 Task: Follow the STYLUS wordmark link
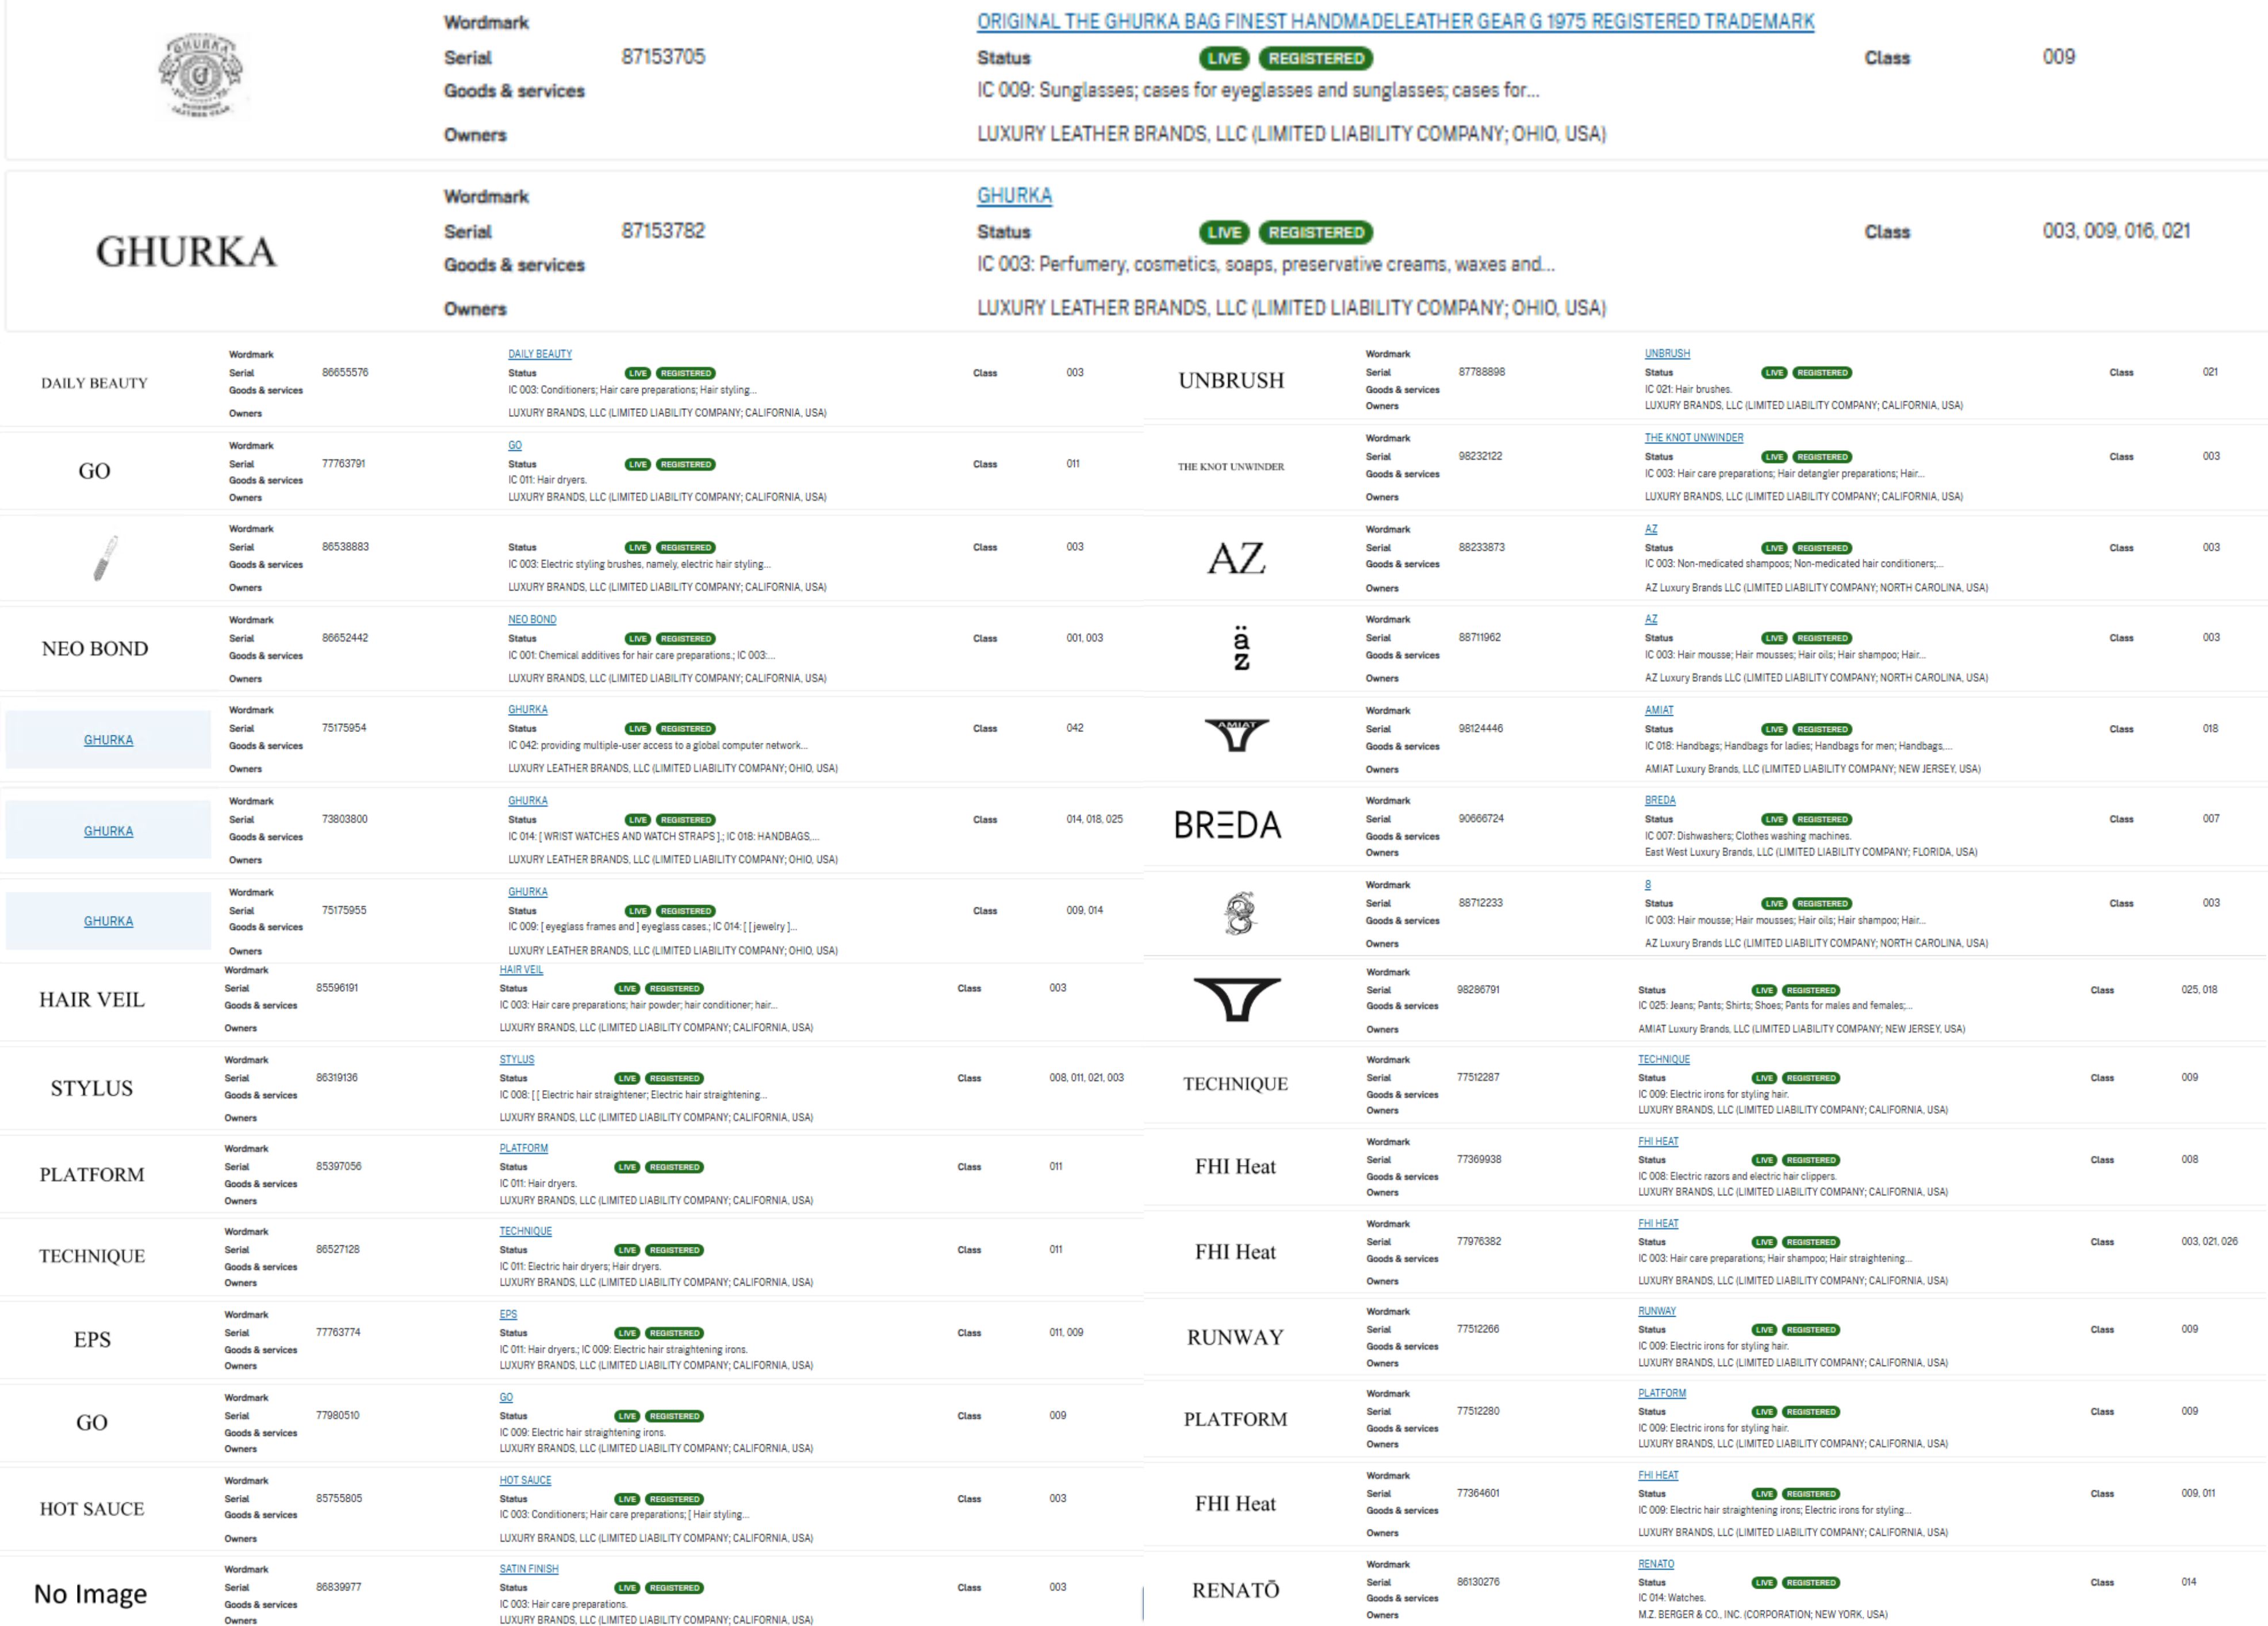517,1060
